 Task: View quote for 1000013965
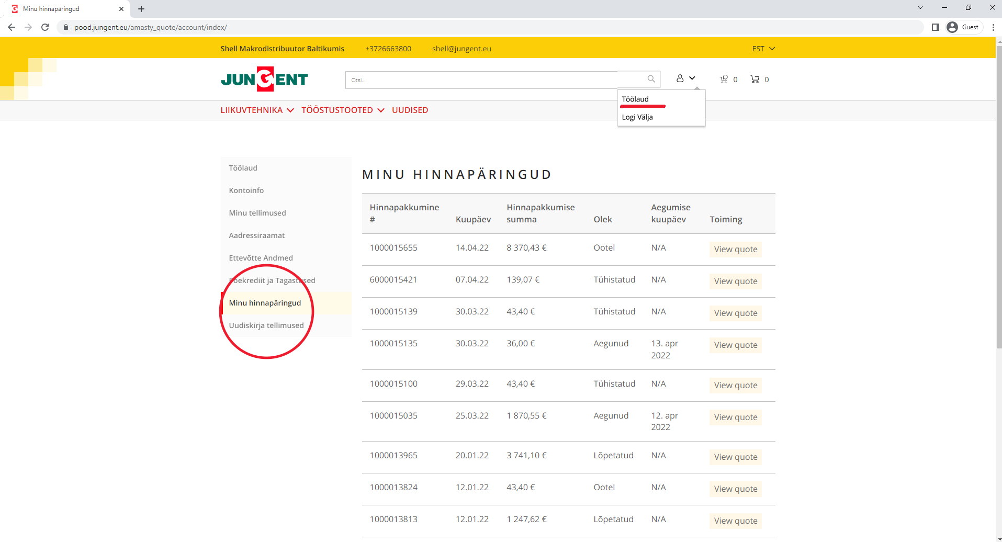pyautogui.click(x=735, y=457)
